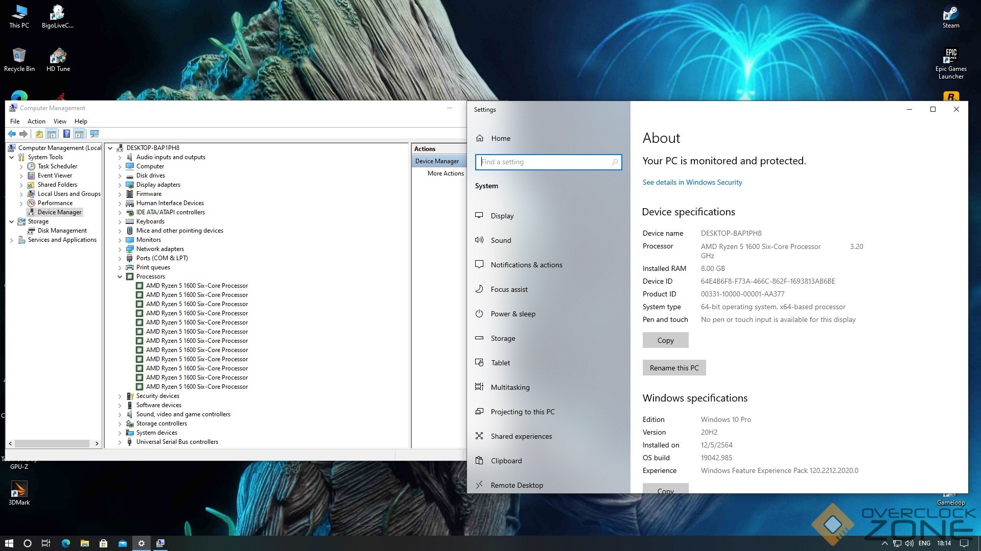Viewport: 981px width, 551px height.
Task: Click the Find a setting search box
Action: click(545, 162)
